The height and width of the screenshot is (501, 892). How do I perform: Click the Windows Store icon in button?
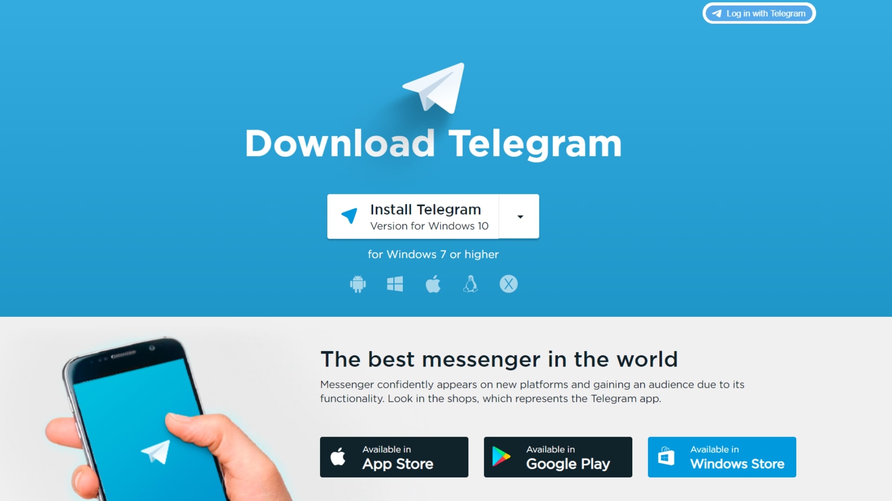(x=666, y=457)
